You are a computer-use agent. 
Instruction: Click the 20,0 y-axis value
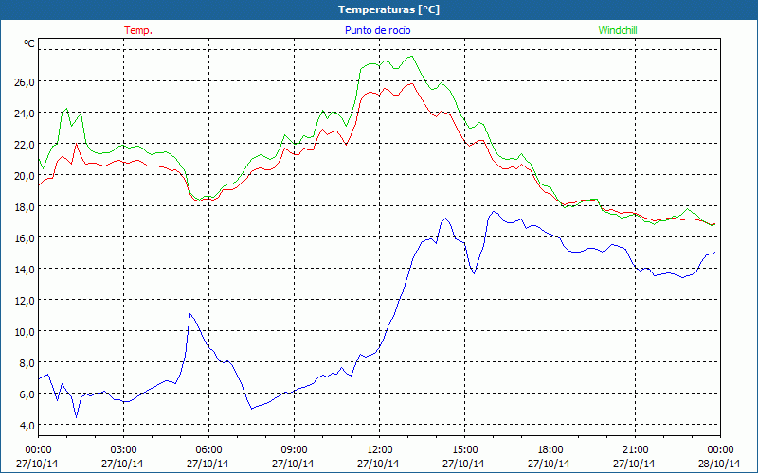point(25,176)
